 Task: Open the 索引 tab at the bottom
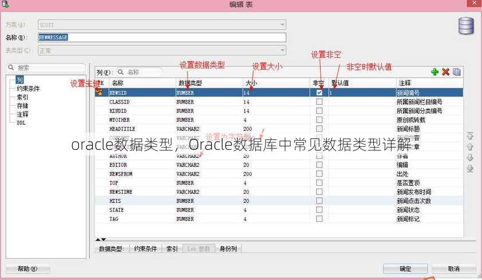[172, 249]
